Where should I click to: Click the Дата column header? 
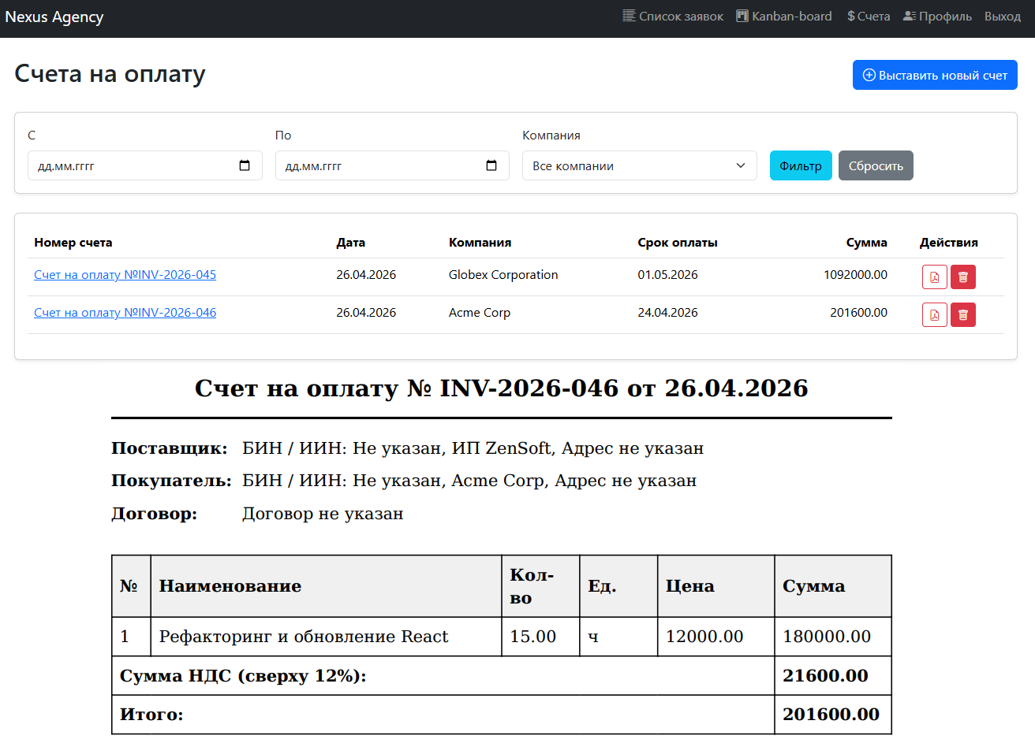(350, 243)
